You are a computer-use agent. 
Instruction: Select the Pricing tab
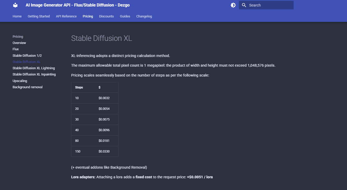coord(88,16)
